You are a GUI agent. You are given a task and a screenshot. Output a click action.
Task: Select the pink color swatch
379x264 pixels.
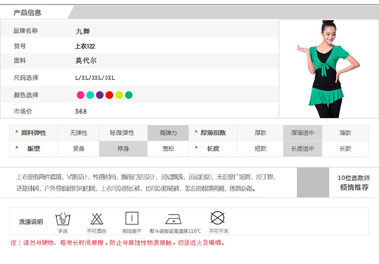(x=80, y=95)
